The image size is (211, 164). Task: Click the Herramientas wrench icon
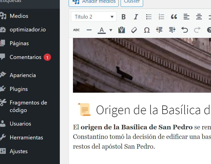(x=3, y=137)
